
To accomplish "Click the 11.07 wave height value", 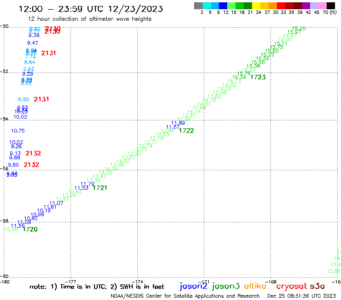I will pos(57,203).
